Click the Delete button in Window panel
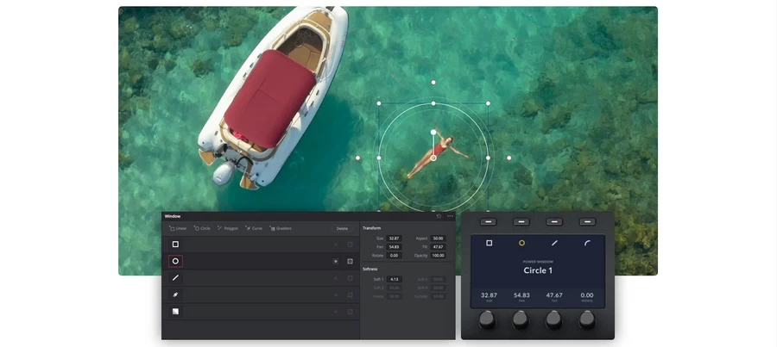 [342, 228]
